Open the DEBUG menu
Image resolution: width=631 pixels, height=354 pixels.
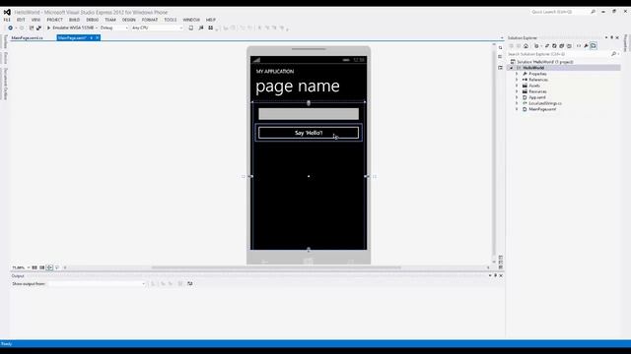(92, 20)
